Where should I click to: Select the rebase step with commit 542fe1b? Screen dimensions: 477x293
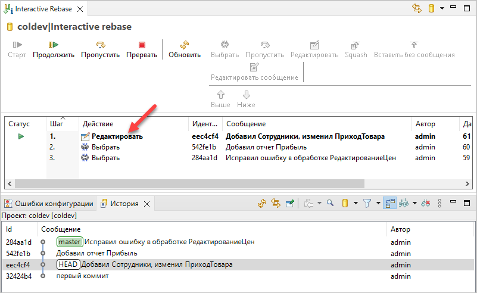pos(205,147)
